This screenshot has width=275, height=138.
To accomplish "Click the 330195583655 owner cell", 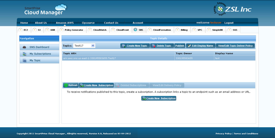I will point(194,58).
